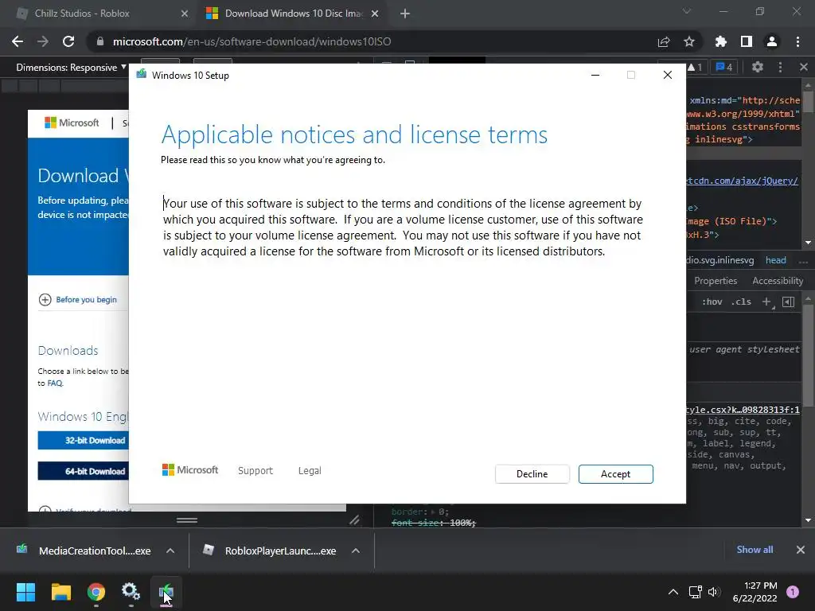Open the style.csx stylesheet source link
This screenshot has width=815, height=611.
click(743, 410)
